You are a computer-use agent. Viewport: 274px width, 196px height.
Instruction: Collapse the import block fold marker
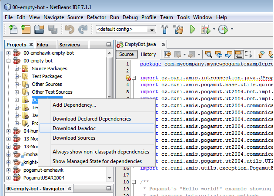tap(134, 78)
